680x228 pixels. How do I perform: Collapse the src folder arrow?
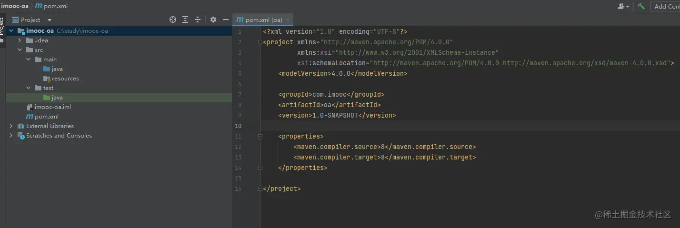point(20,50)
